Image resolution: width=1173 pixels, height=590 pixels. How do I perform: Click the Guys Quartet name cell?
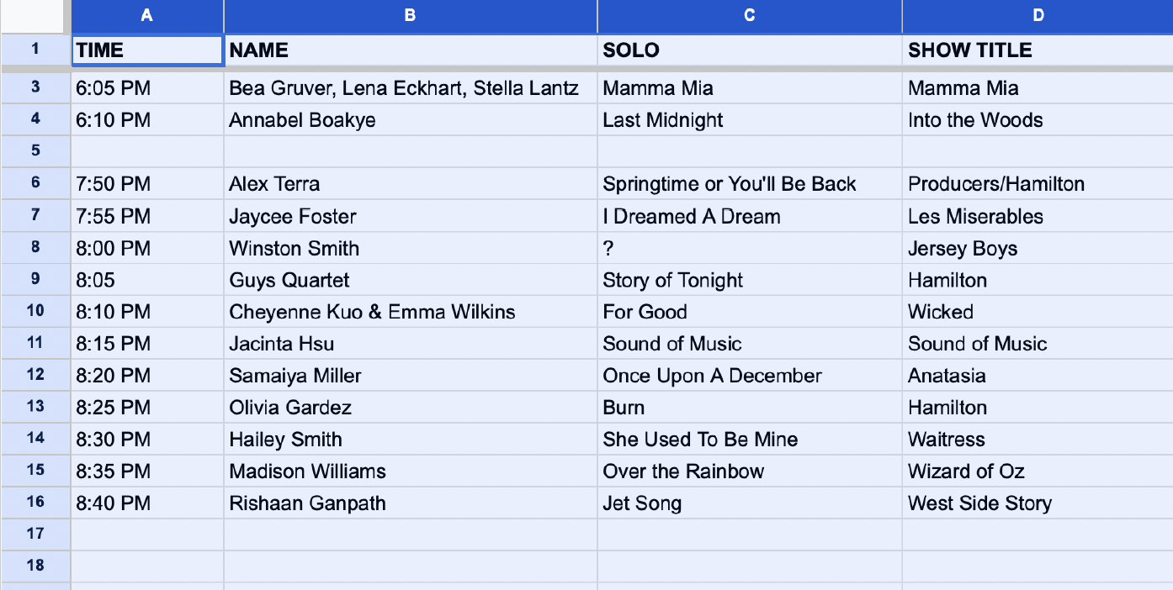(x=410, y=280)
